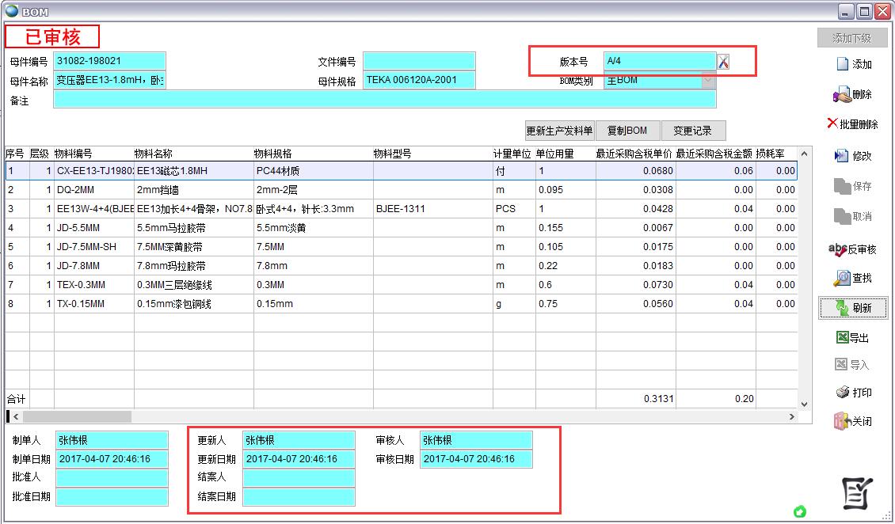Print using the 打印 printer icon
The image size is (895, 524).
[852, 393]
